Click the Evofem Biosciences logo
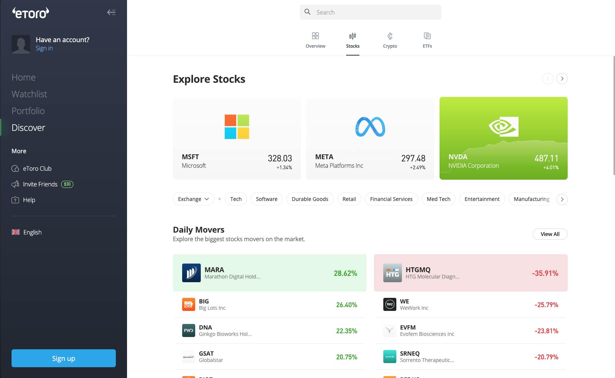This screenshot has height=378, width=615. (x=390, y=331)
